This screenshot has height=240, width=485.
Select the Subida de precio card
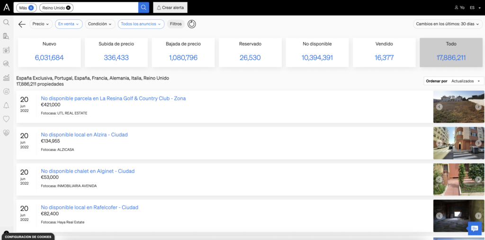tap(117, 53)
